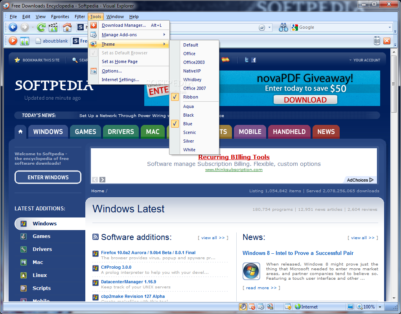The width and height of the screenshot is (401, 314).
Task: Click the Manage Add-ons gear icon
Action: (94, 35)
